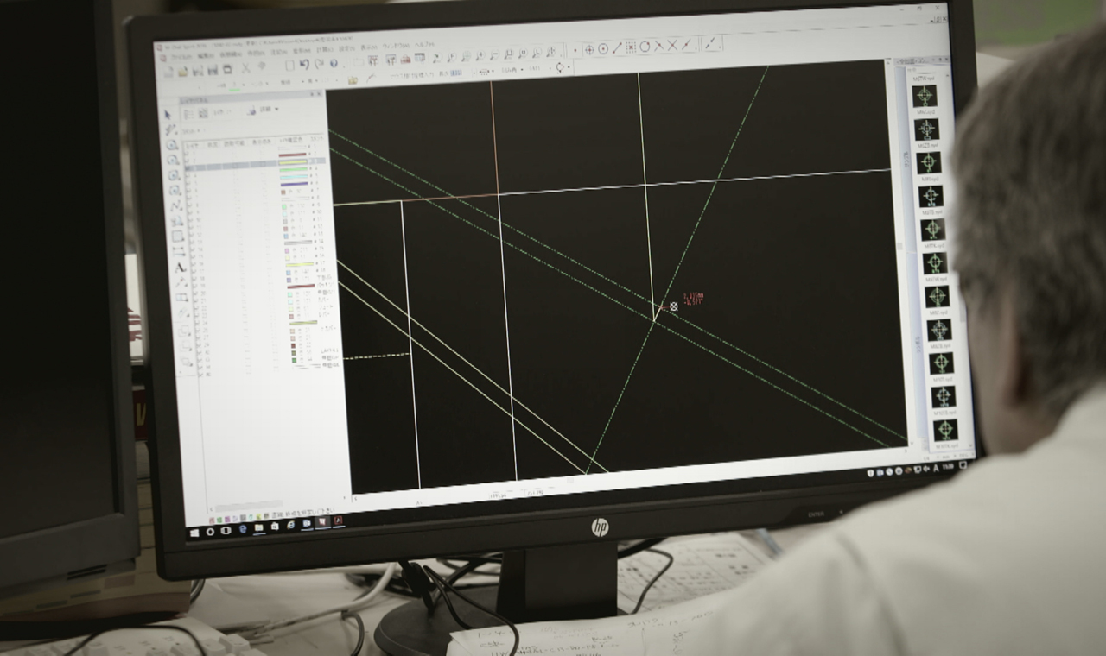Open the ファイル(F) menu

181,57
